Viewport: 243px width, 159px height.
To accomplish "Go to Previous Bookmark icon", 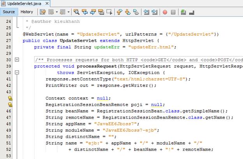I will click(x=120, y=12).
